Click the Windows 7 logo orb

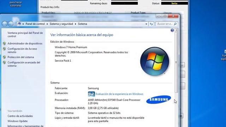point(155,61)
